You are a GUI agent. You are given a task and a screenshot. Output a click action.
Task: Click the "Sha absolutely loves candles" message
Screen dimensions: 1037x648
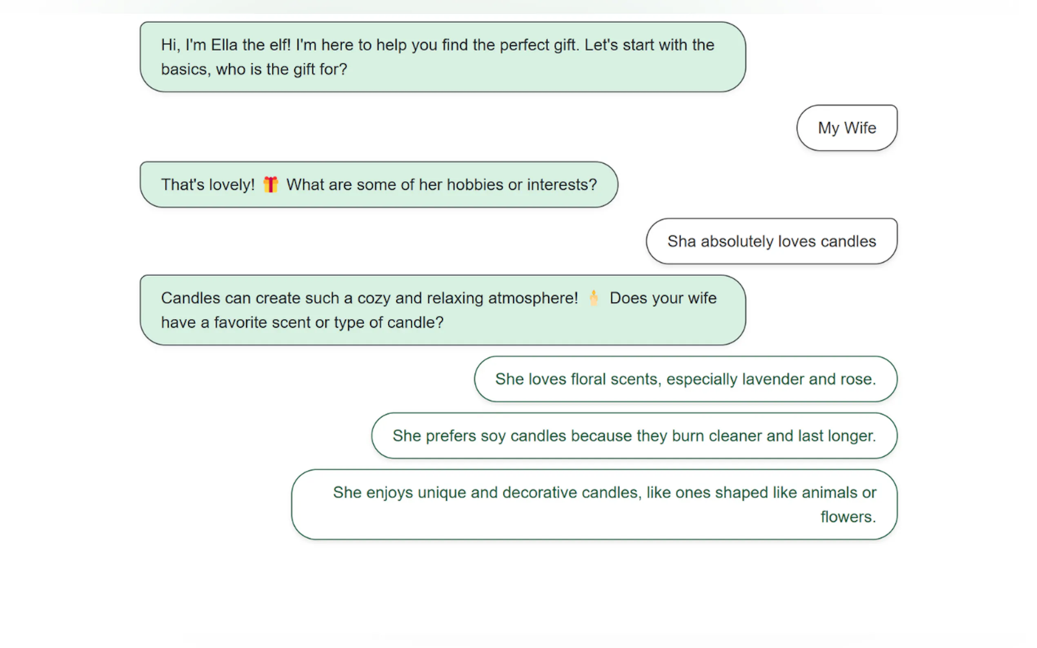[x=771, y=241]
